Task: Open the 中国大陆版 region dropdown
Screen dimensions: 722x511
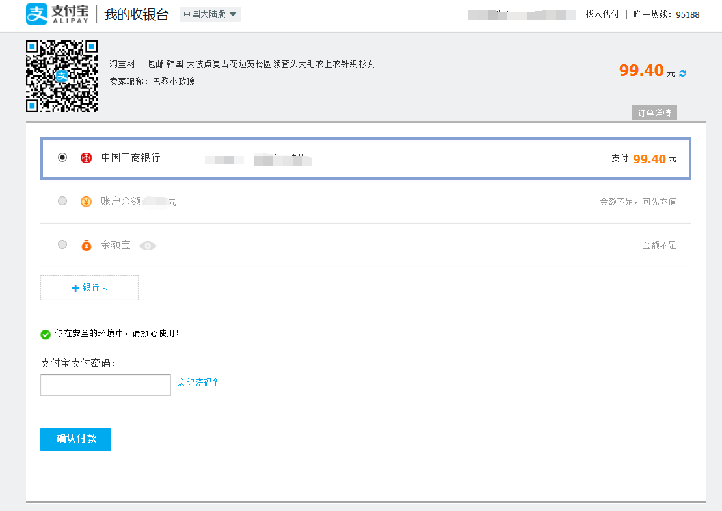Action: point(210,14)
